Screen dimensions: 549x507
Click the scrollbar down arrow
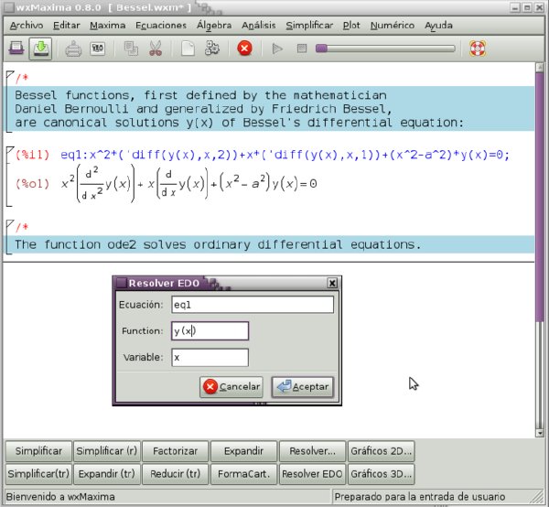[540, 434]
